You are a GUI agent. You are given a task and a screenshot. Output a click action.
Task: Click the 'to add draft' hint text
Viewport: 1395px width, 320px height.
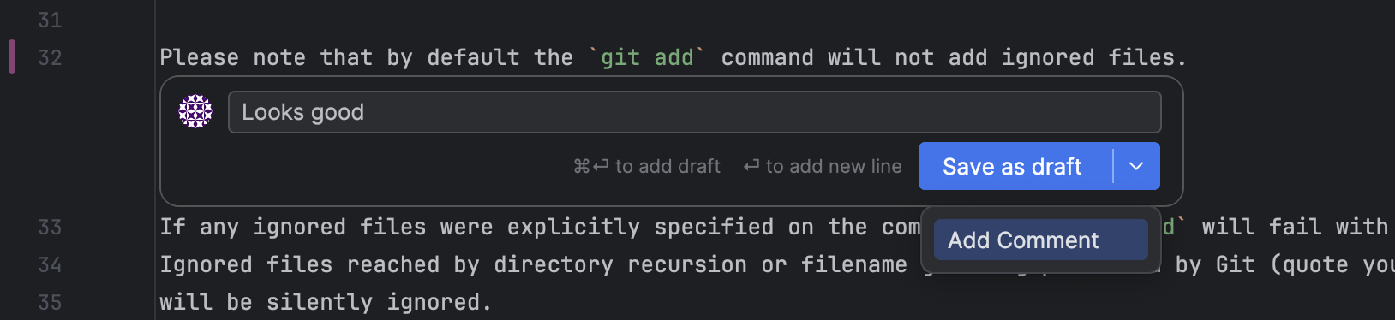click(668, 166)
